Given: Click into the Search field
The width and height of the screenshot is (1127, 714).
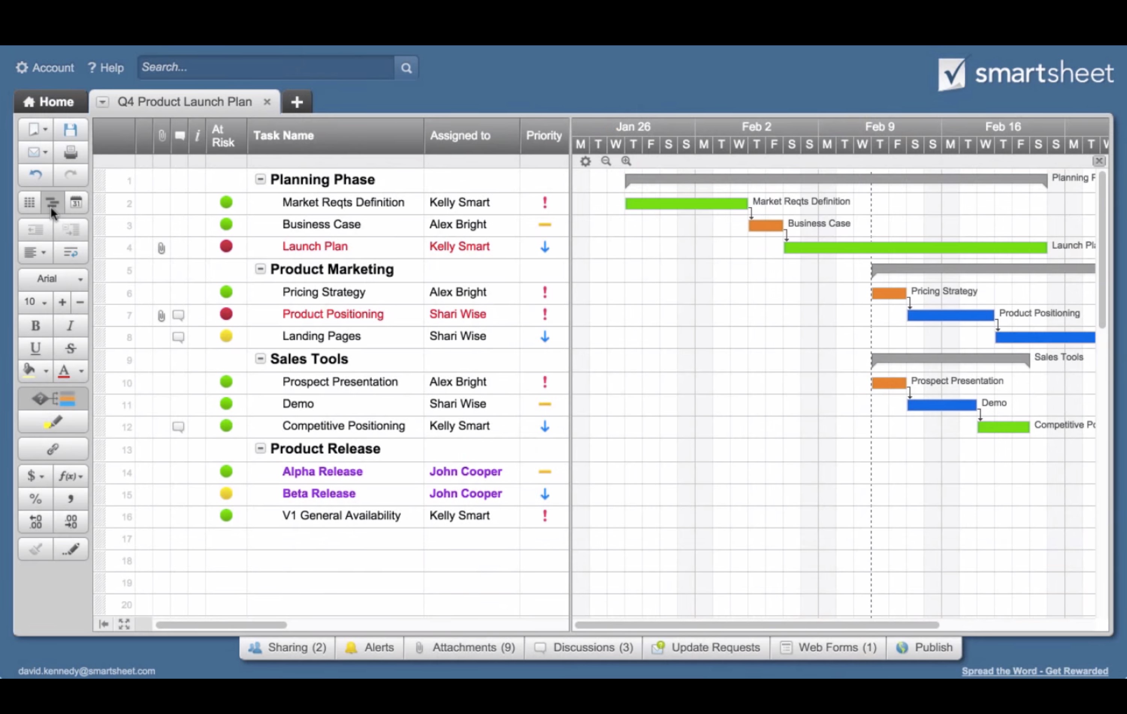Looking at the screenshot, I should click(x=267, y=67).
